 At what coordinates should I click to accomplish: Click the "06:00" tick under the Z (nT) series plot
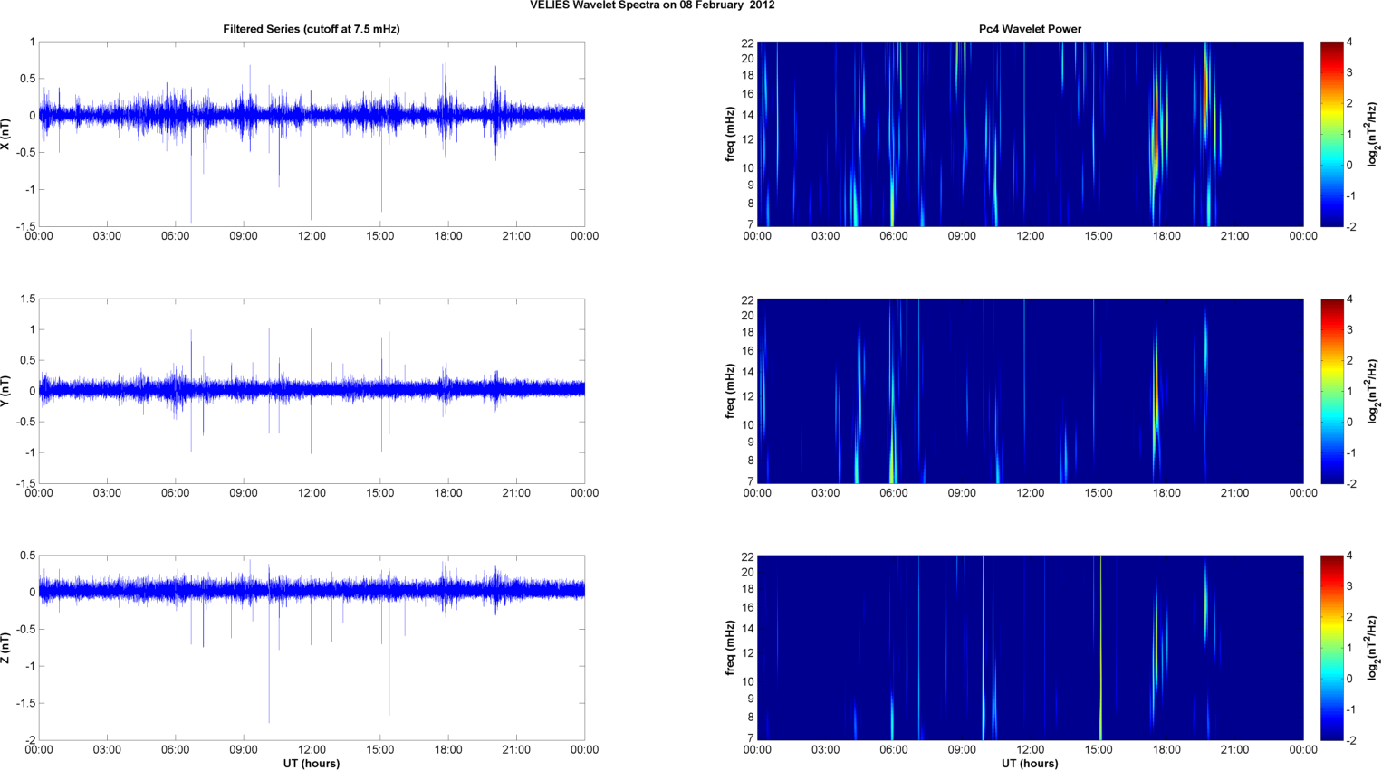[x=176, y=749]
